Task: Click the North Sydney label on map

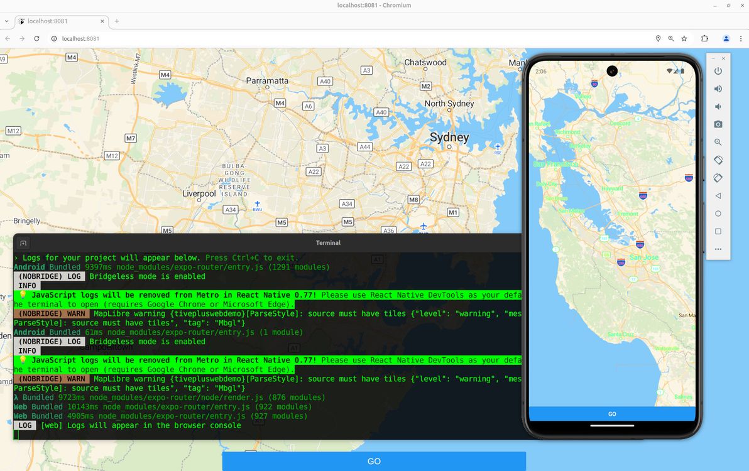Action: (449, 104)
